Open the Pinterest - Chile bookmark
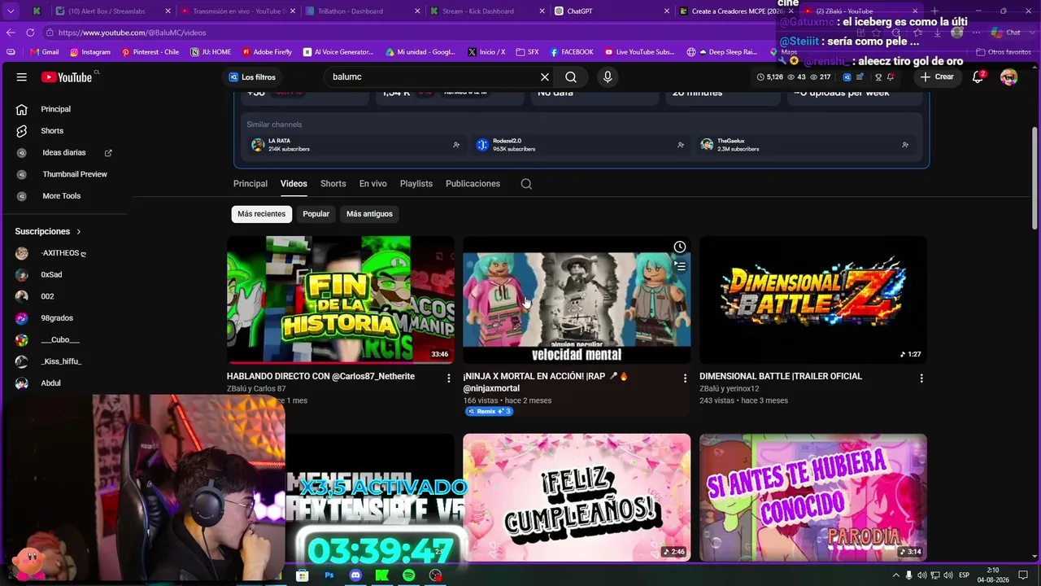The height and width of the screenshot is (586, 1041). pyautogui.click(x=150, y=52)
